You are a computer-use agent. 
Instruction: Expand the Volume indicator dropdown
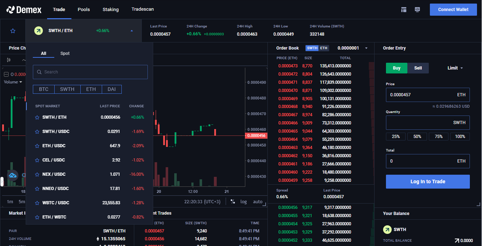(13, 82)
